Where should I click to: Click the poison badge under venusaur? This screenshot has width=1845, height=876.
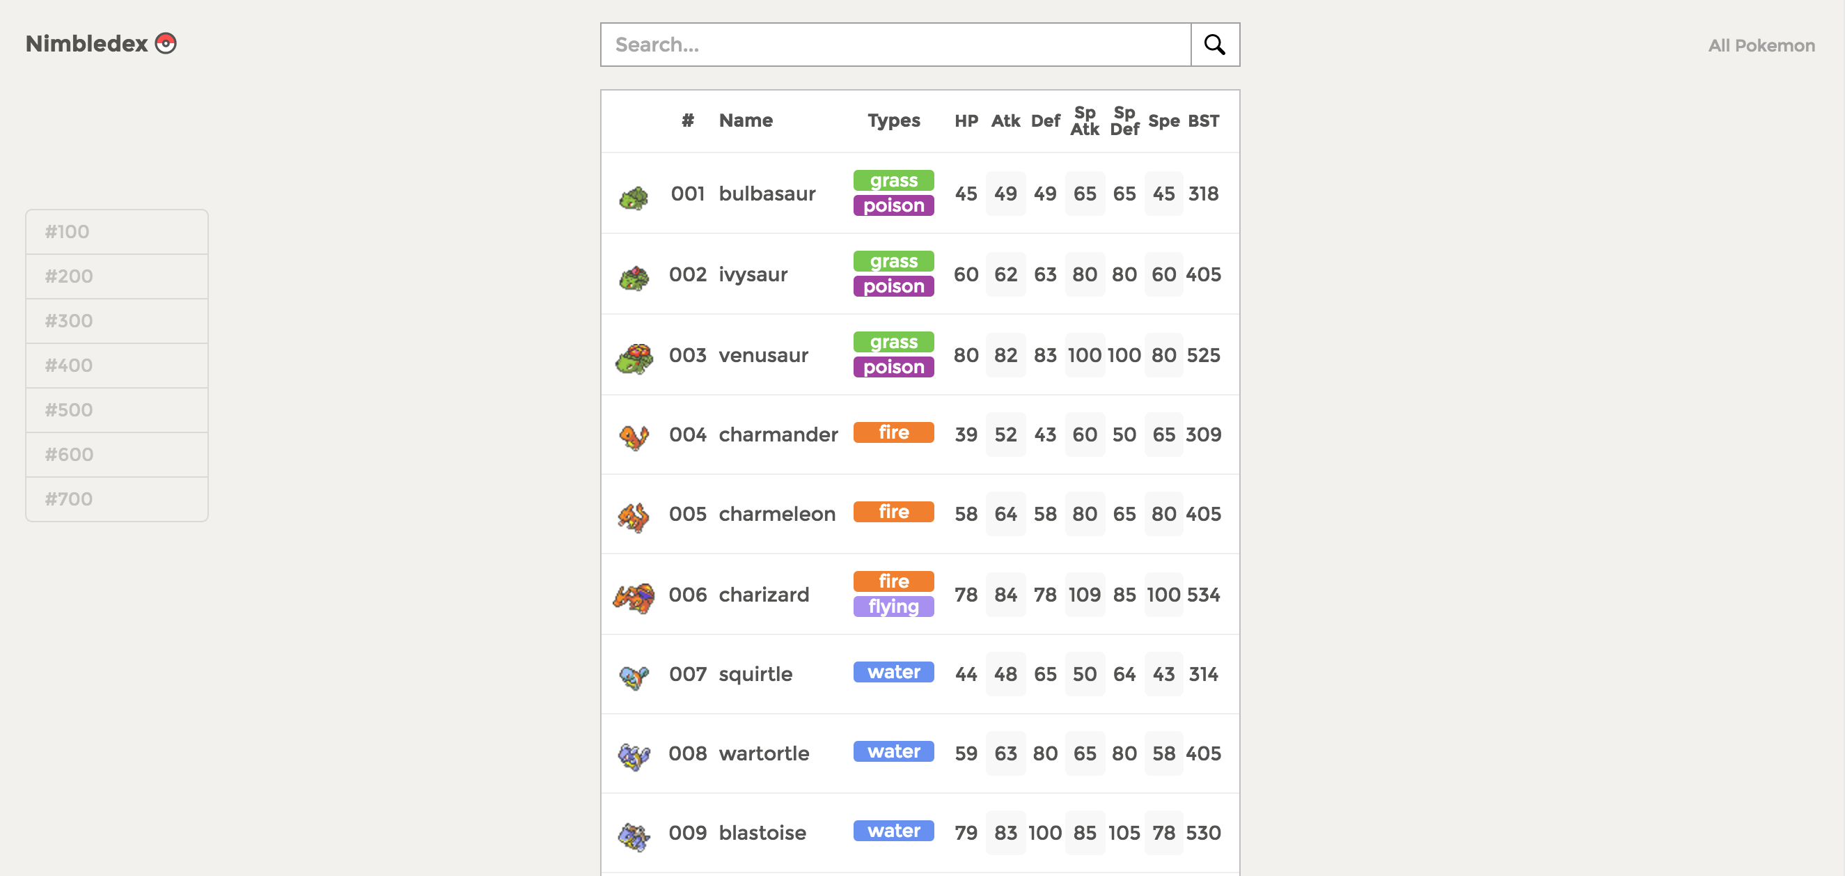(x=893, y=367)
